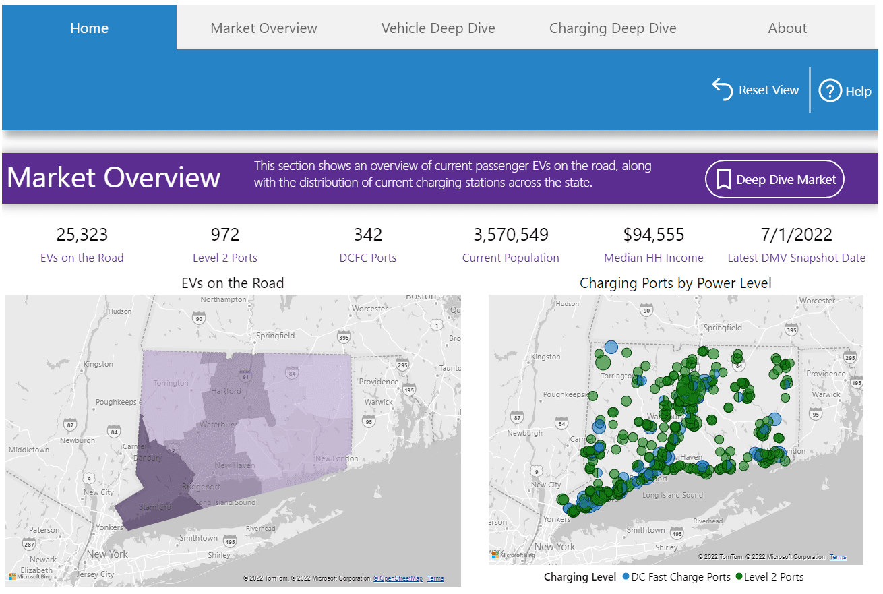Click the 972 Level 2 Ports card

225,244
